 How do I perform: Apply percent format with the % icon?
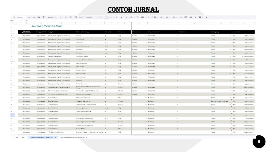point(66,17)
